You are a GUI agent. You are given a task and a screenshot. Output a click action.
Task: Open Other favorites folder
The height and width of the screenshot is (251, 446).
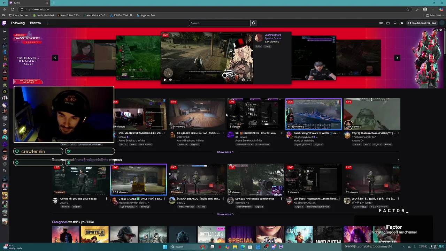[435, 15]
